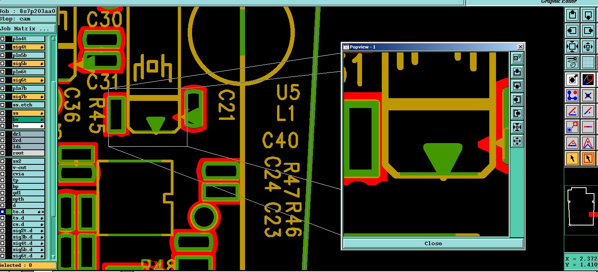This screenshot has height=272, width=598.
Task: Click the zoom home/fit-all icon
Action: 572,46
